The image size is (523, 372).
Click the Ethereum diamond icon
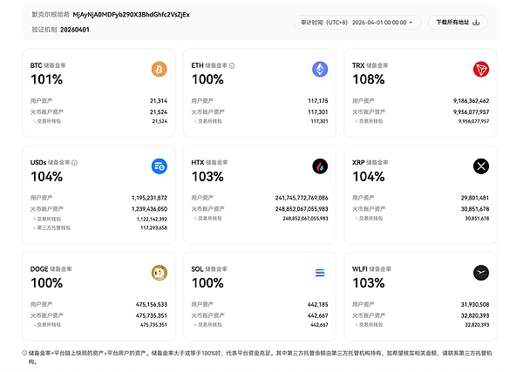coord(320,70)
